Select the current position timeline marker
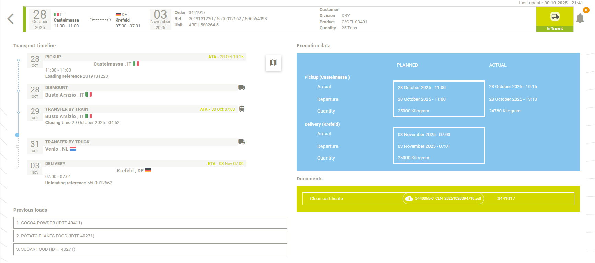595x263 pixels. [17, 135]
